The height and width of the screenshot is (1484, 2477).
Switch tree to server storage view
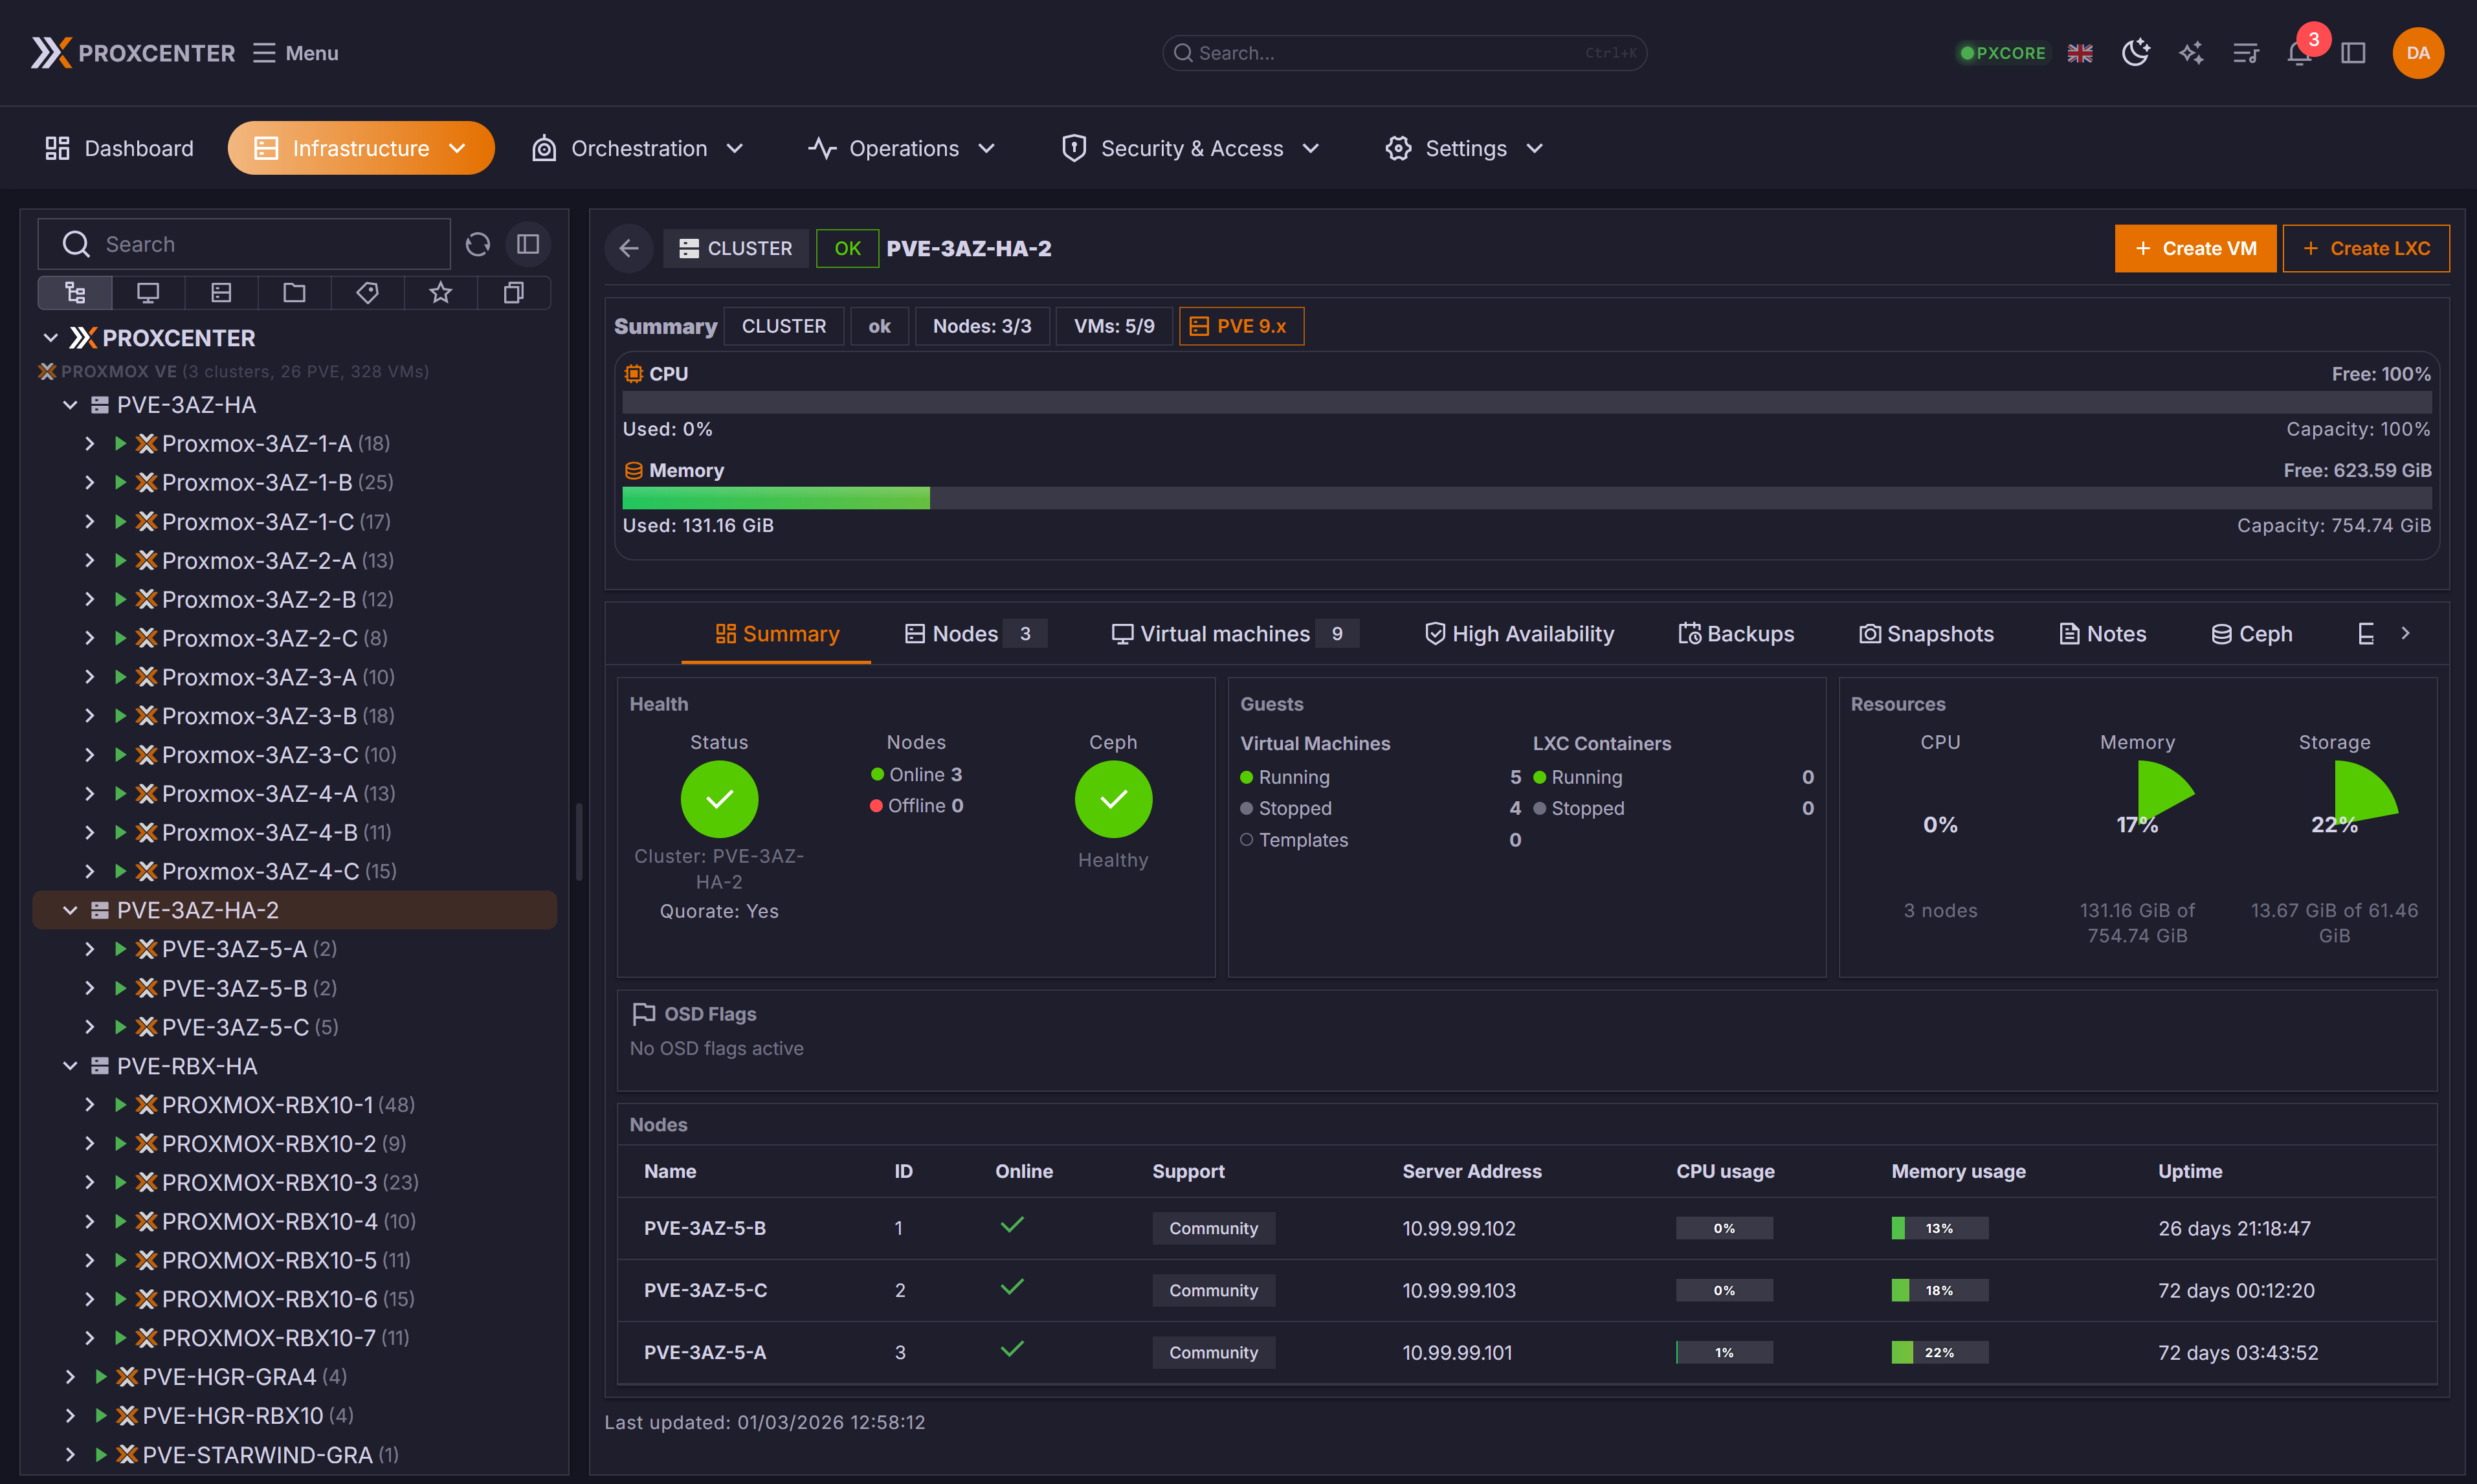tap(220, 292)
